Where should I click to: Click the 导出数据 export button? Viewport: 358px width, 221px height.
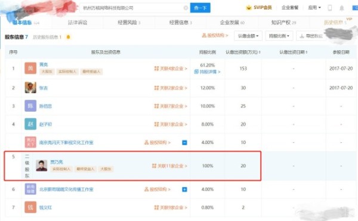(311, 36)
